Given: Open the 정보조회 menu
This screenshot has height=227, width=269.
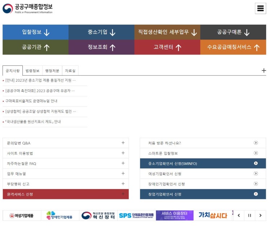Looking at the screenshot, I should pyautogui.click(x=101, y=47).
